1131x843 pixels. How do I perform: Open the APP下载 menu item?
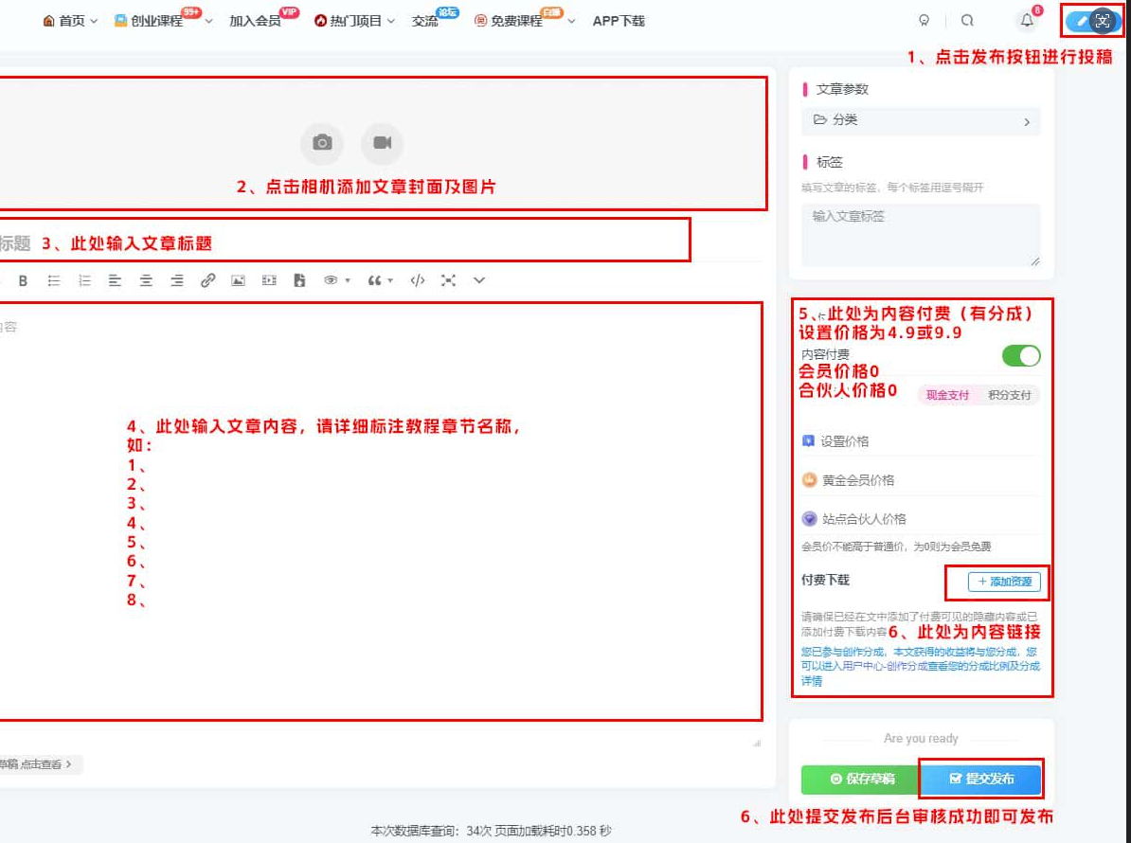(x=619, y=21)
